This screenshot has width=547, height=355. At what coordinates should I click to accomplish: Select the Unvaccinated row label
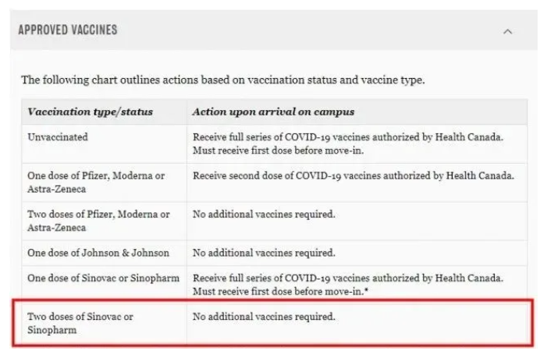click(58, 137)
